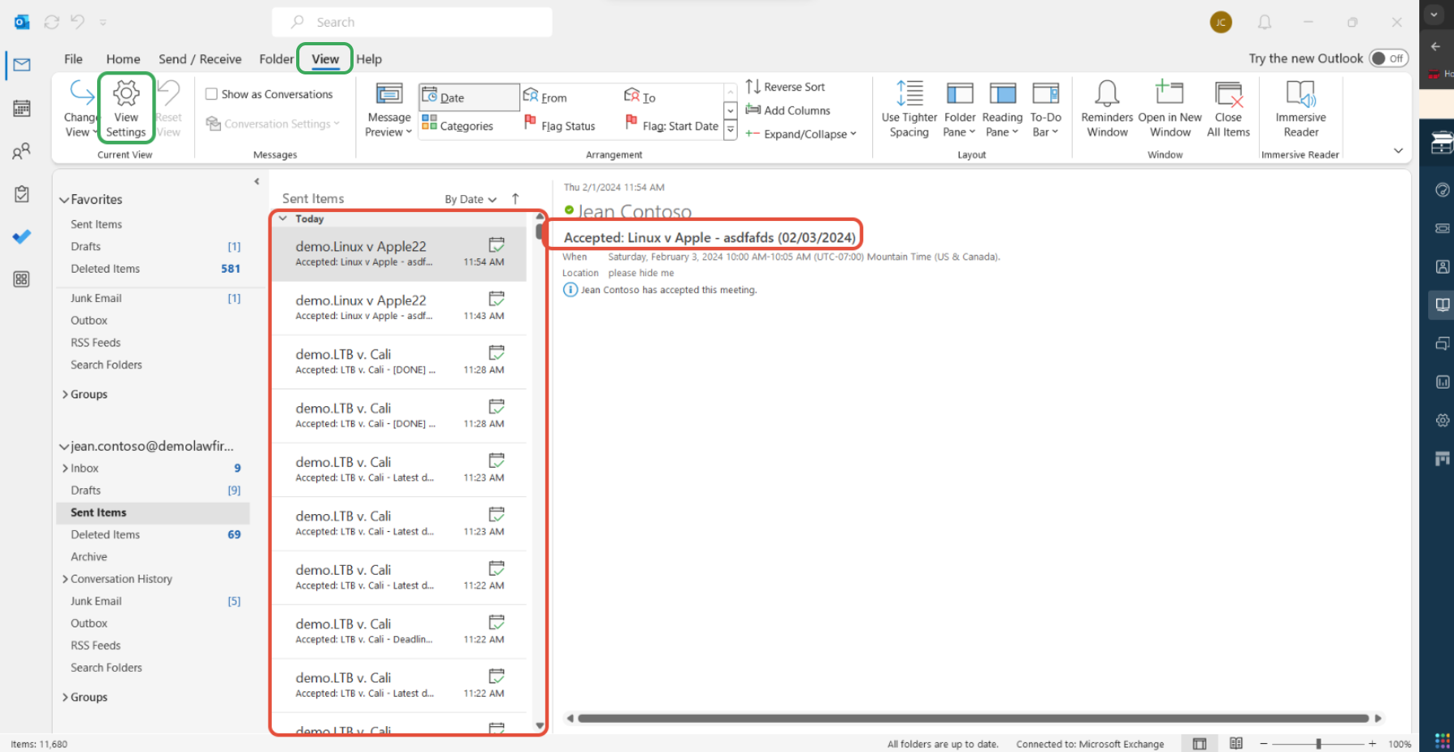Image resolution: width=1454 pixels, height=752 pixels.
Task: Open Calendar in left navigation bar
Action: pyautogui.click(x=22, y=108)
